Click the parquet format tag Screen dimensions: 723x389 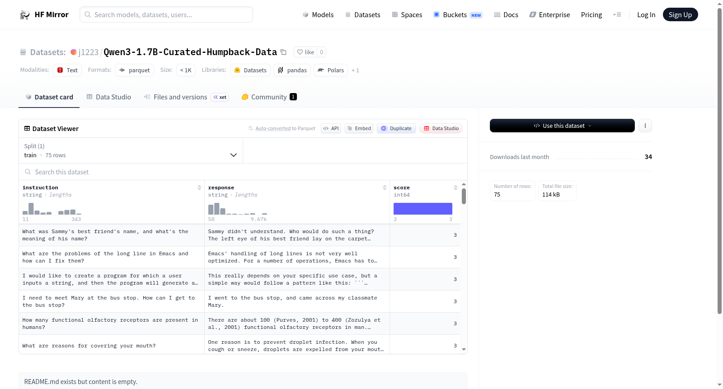click(x=135, y=70)
